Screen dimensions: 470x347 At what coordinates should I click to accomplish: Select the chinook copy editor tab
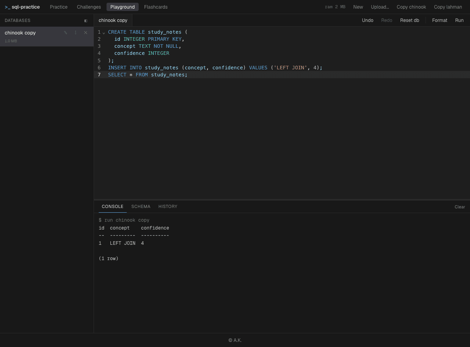(113, 20)
